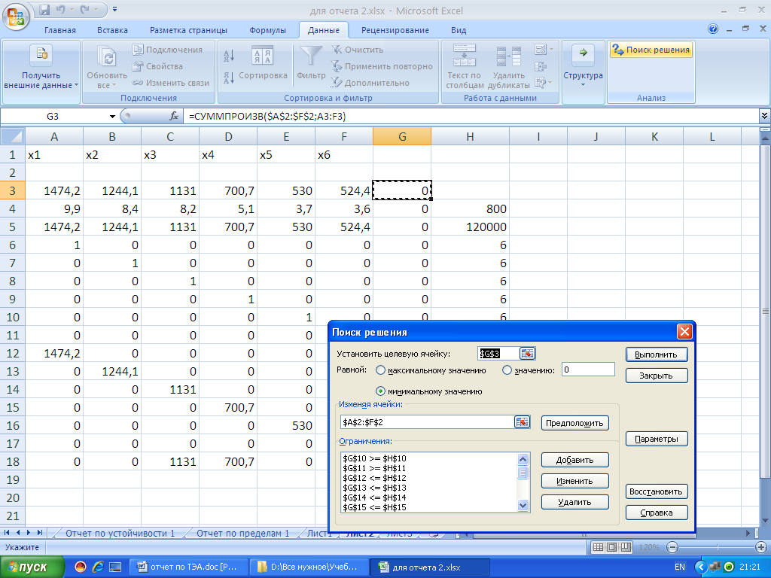Click the Consolidate data icon
Screen dimensions: 771x578
pyautogui.click(x=541, y=66)
